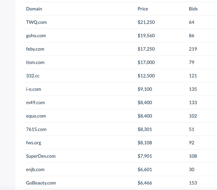Open the tism.com domain link
217x190 pixels.
pos(35,62)
